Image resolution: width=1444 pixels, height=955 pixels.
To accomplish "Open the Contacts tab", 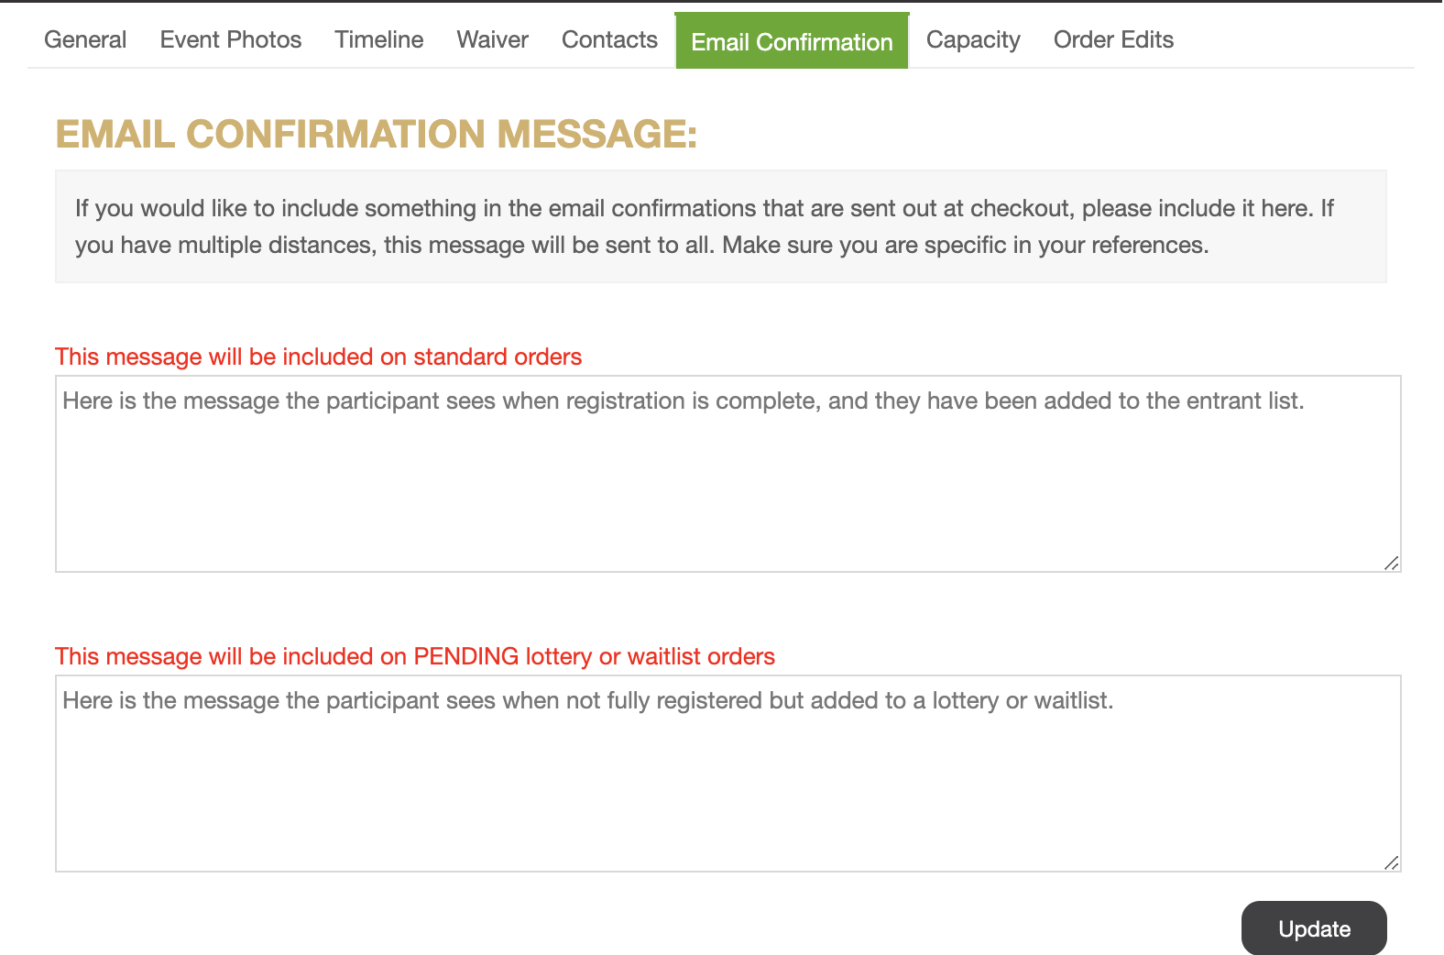I will coord(609,39).
